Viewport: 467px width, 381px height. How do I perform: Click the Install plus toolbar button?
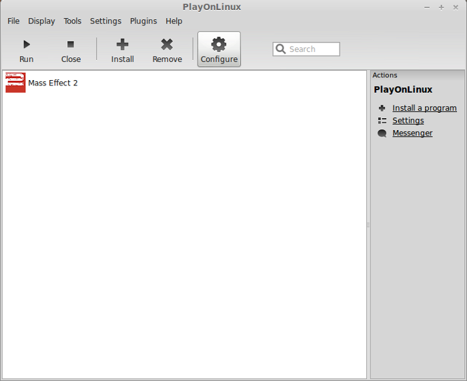[x=122, y=50]
